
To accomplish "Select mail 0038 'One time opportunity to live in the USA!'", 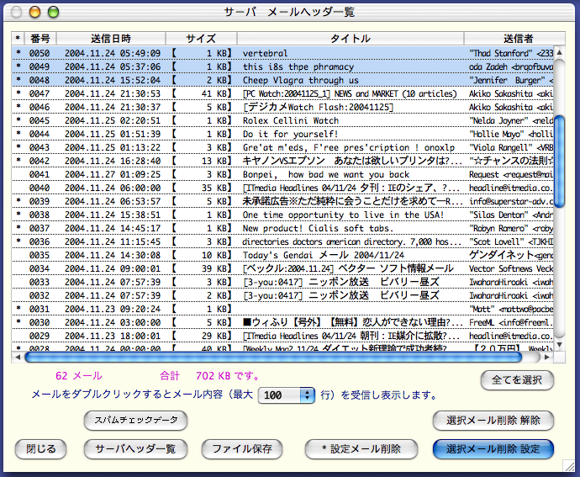I will [x=282, y=215].
